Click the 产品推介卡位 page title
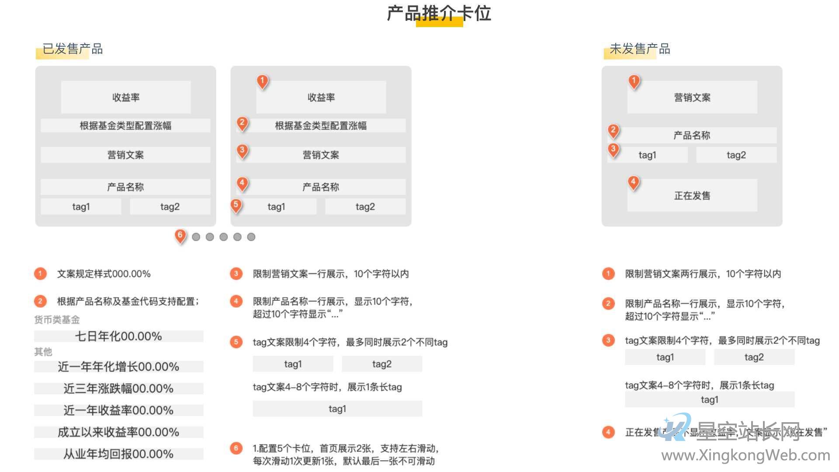 coord(439,14)
